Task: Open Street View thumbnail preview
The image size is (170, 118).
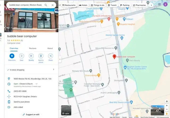Action: pyautogui.click(x=157, y=110)
